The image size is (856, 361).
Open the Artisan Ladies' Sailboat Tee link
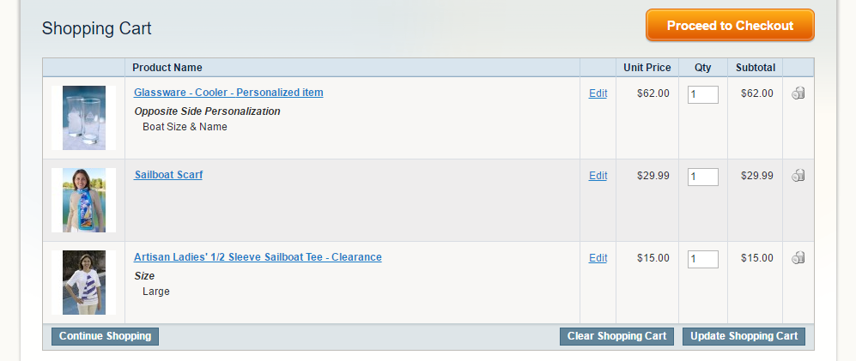tap(258, 257)
